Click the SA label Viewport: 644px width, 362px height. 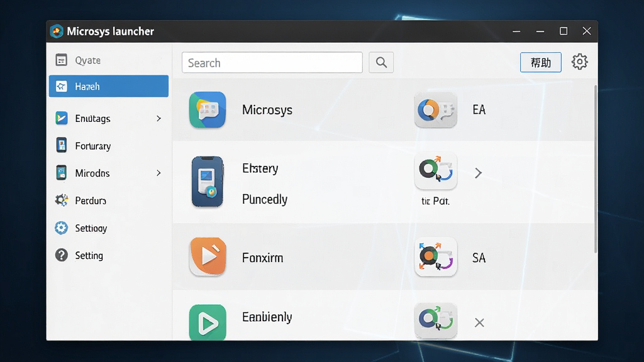(x=479, y=258)
